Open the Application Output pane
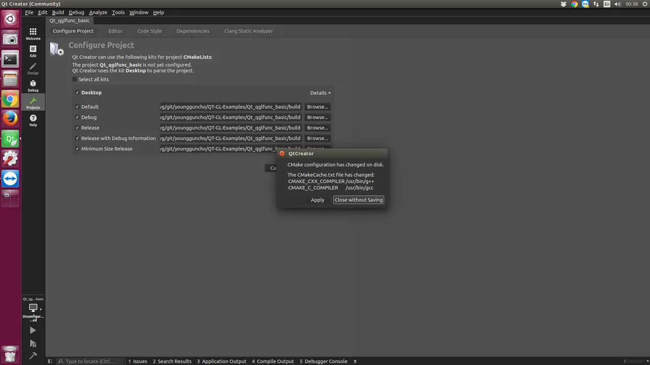650x365 pixels. click(x=221, y=361)
